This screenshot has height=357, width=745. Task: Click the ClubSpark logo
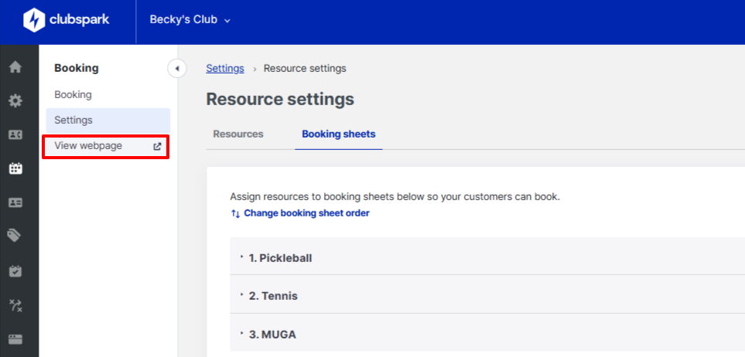[66, 20]
